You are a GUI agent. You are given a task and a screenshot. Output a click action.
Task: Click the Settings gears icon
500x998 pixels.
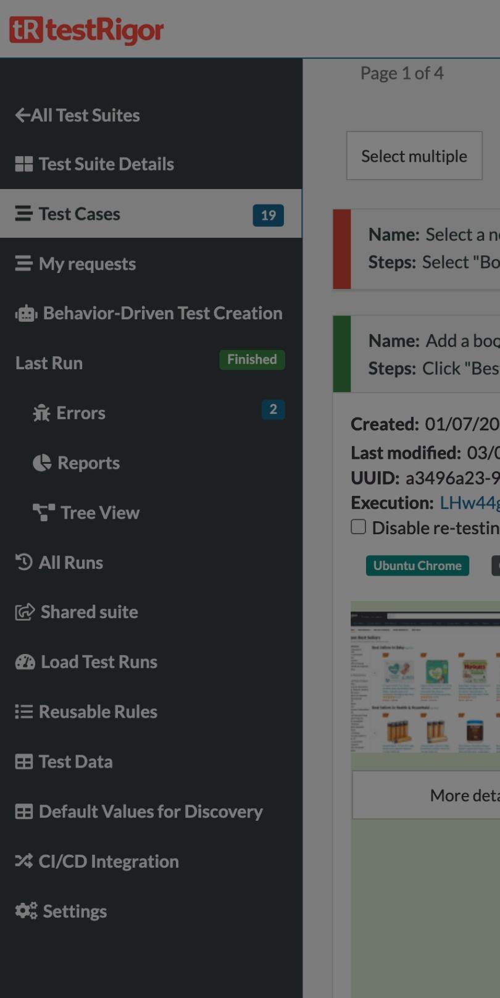pyautogui.click(x=26, y=911)
